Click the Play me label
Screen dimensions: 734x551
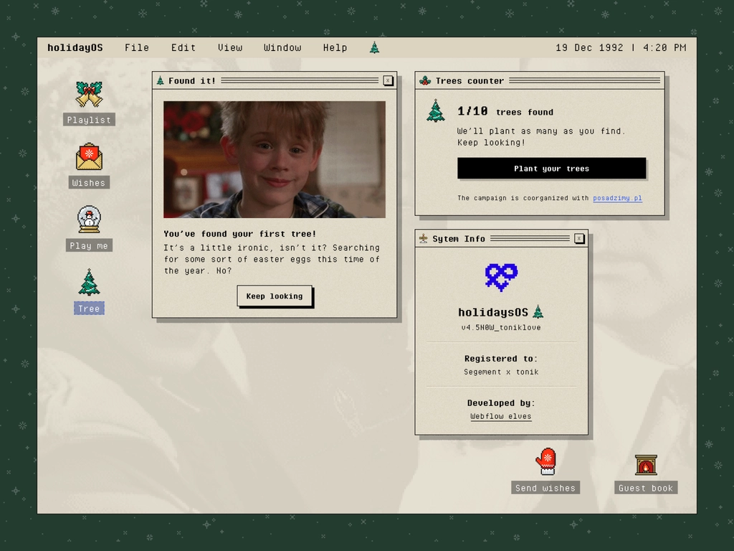tap(89, 245)
